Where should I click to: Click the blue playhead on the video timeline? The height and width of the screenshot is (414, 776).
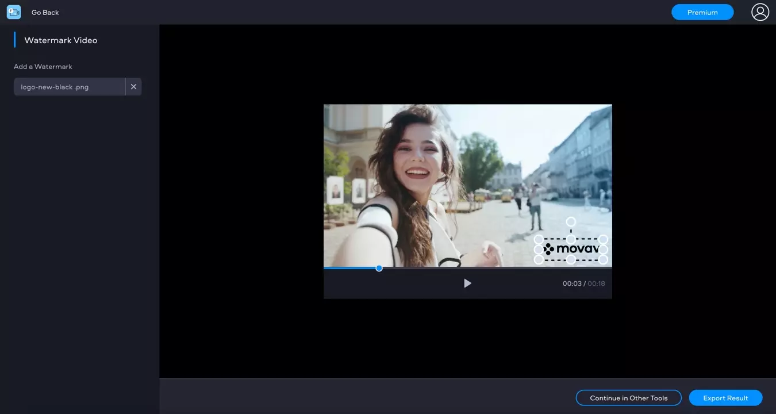coord(379,268)
